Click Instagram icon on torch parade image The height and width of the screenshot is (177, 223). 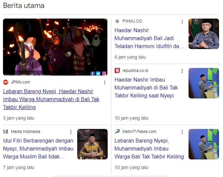(x=104, y=73)
